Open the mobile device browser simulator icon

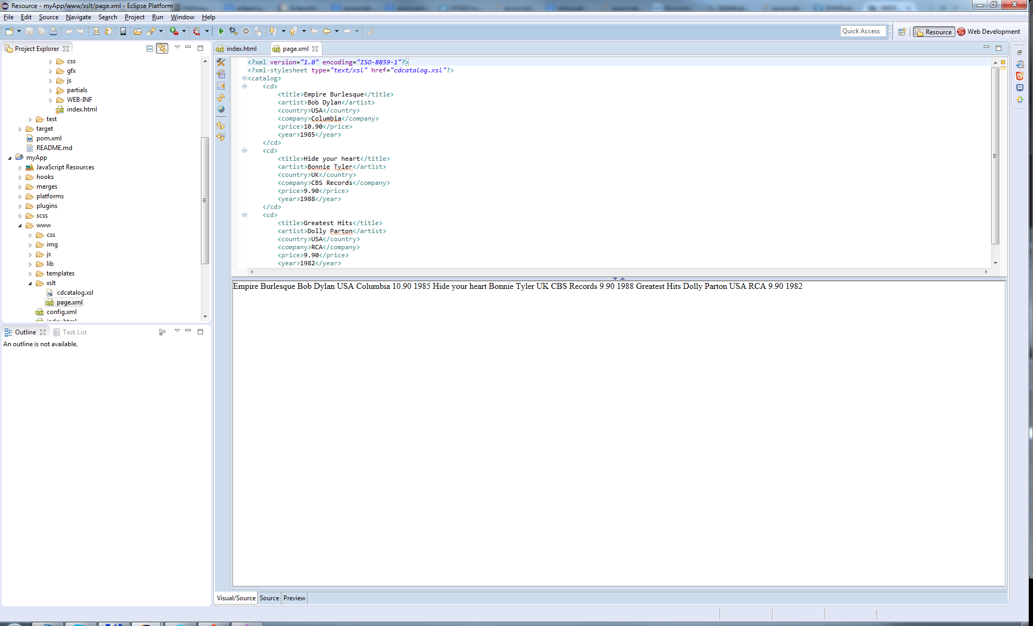tap(123, 32)
